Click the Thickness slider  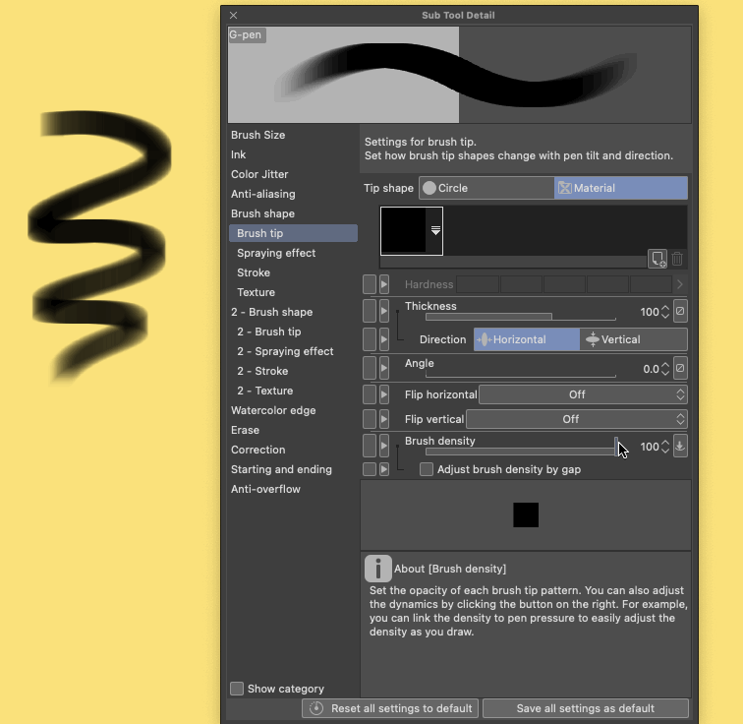521,316
